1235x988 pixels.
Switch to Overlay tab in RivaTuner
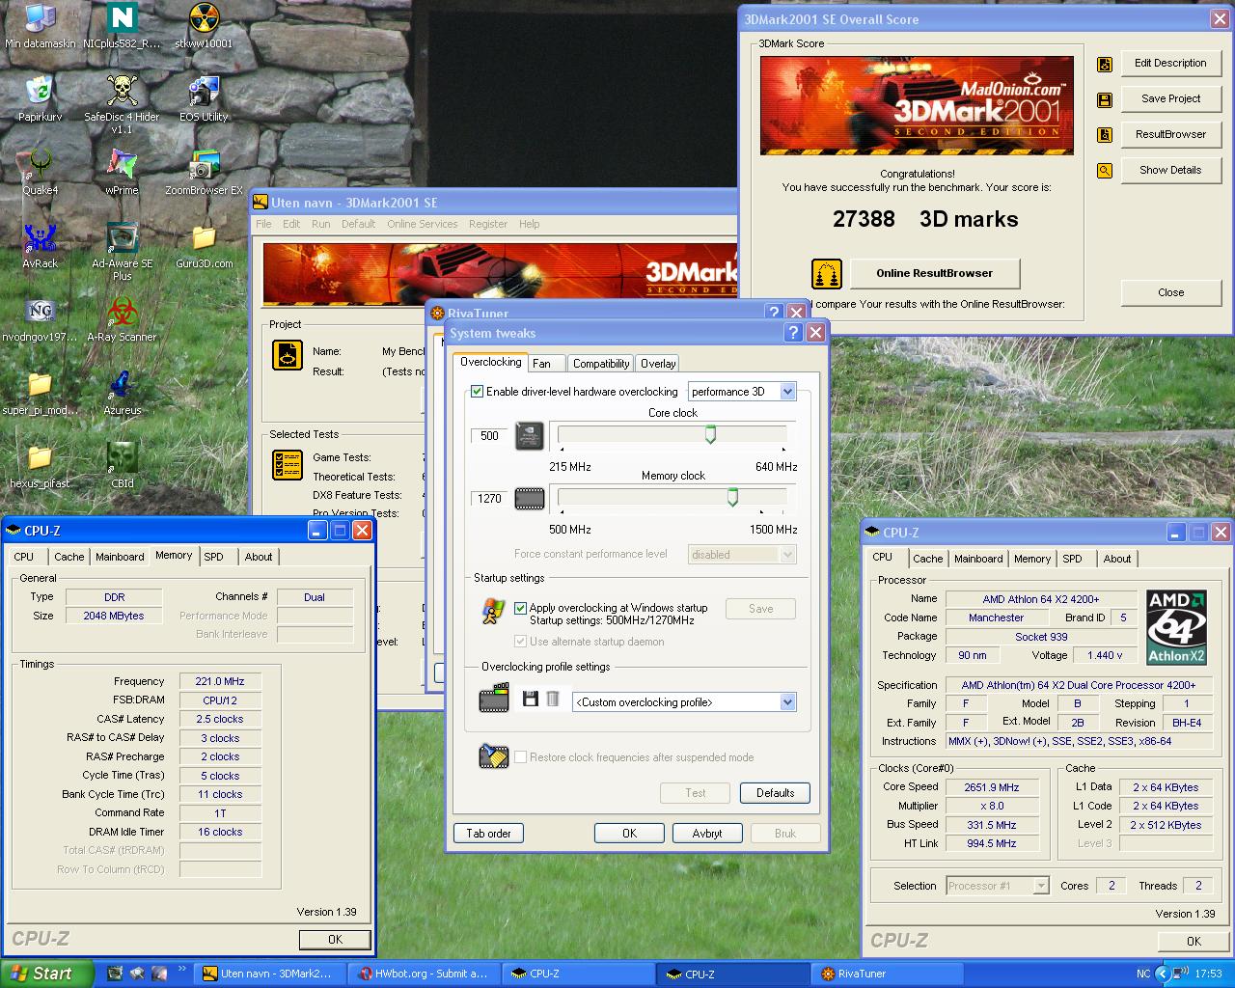[x=658, y=364]
